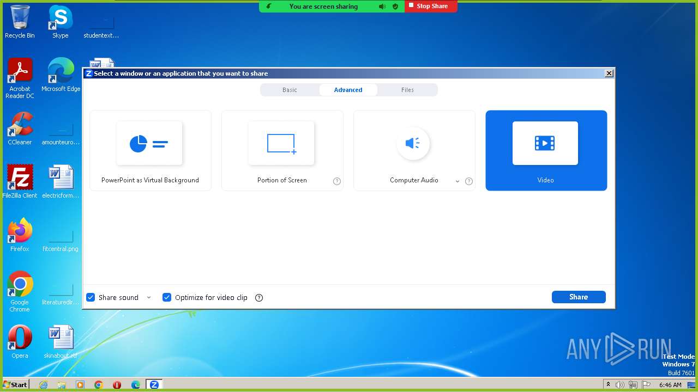Click the Share button

click(579, 297)
